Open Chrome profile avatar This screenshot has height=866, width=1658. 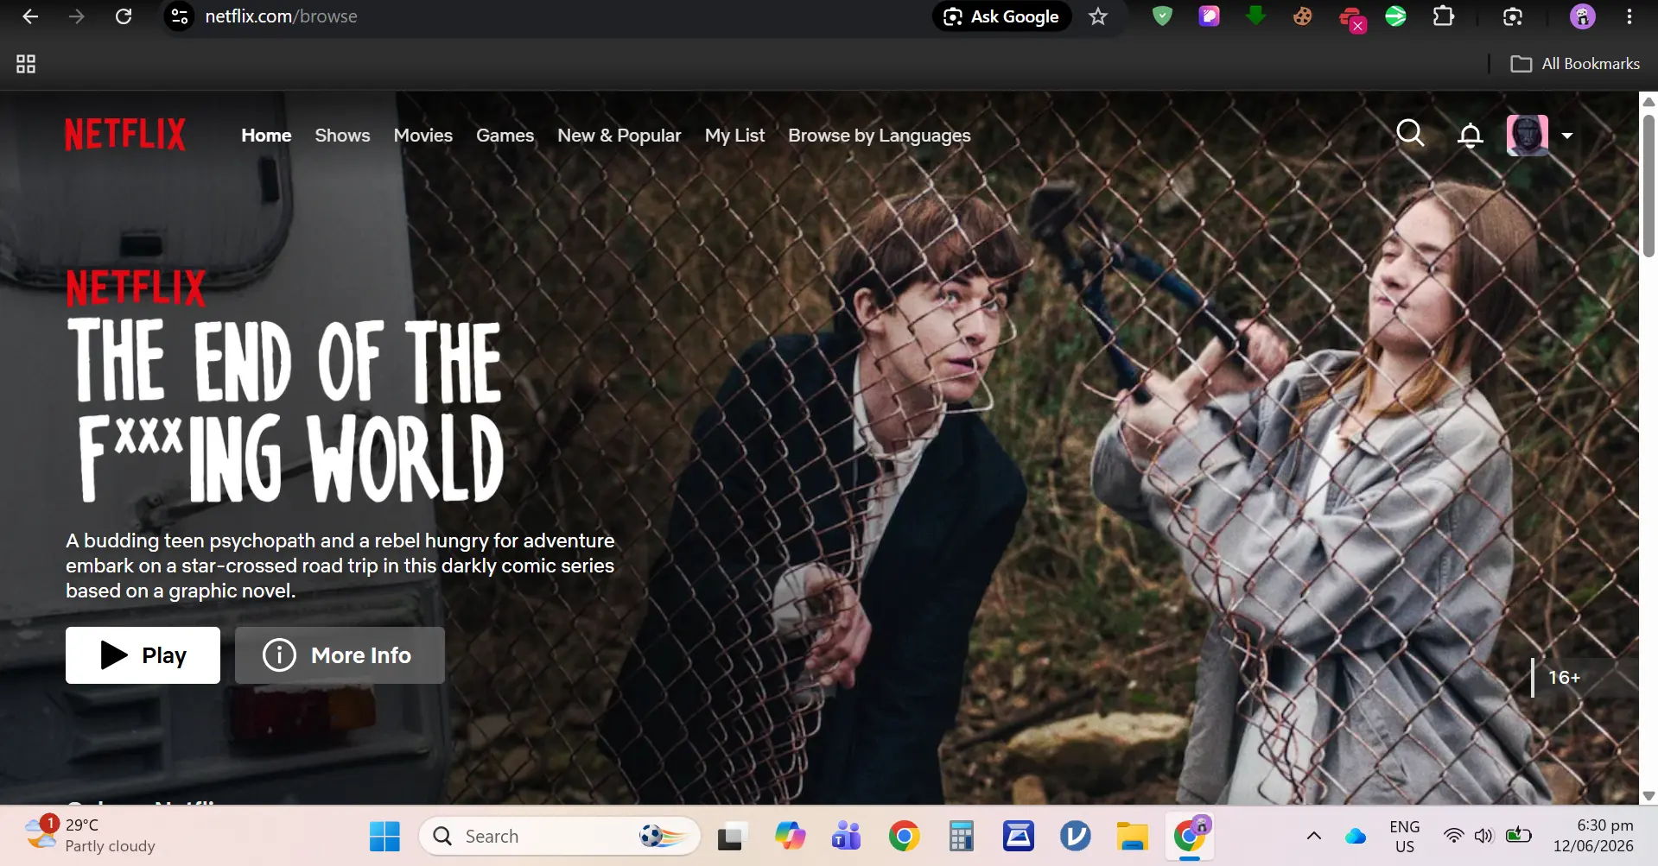click(x=1582, y=16)
